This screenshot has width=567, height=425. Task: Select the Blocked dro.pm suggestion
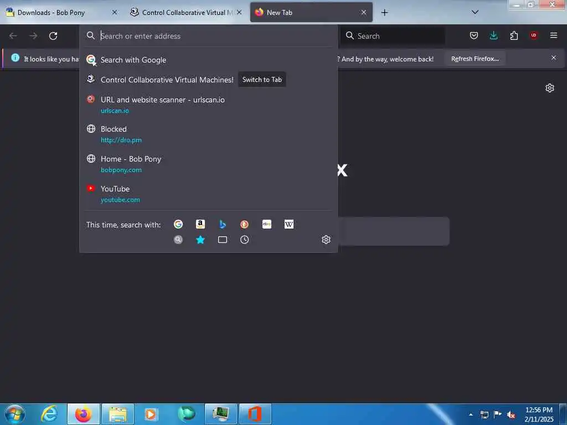point(208,134)
